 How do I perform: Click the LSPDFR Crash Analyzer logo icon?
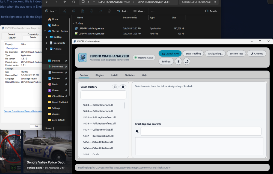(83, 58)
